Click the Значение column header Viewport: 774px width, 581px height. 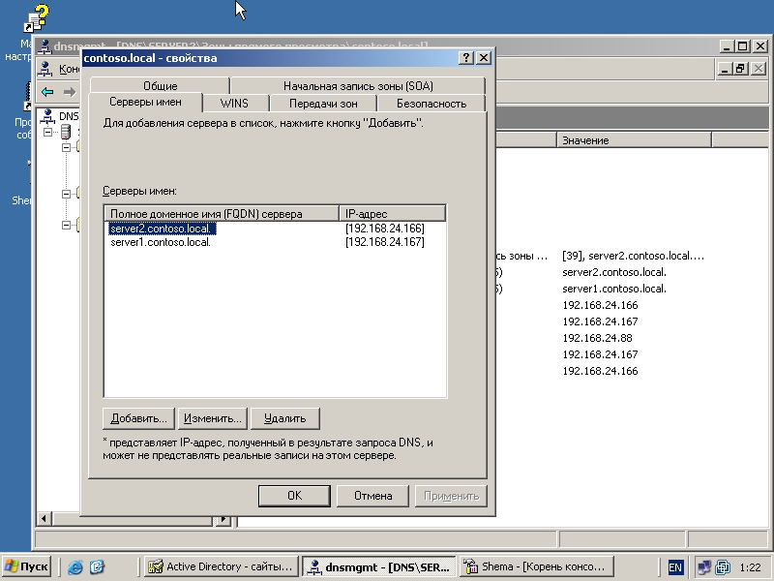pyautogui.click(x=634, y=140)
